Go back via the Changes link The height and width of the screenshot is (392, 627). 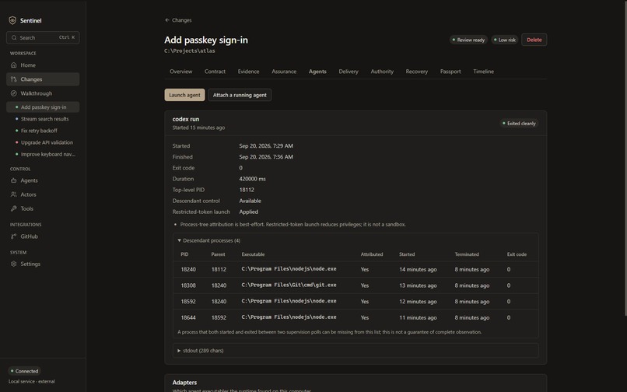pyautogui.click(x=178, y=20)
